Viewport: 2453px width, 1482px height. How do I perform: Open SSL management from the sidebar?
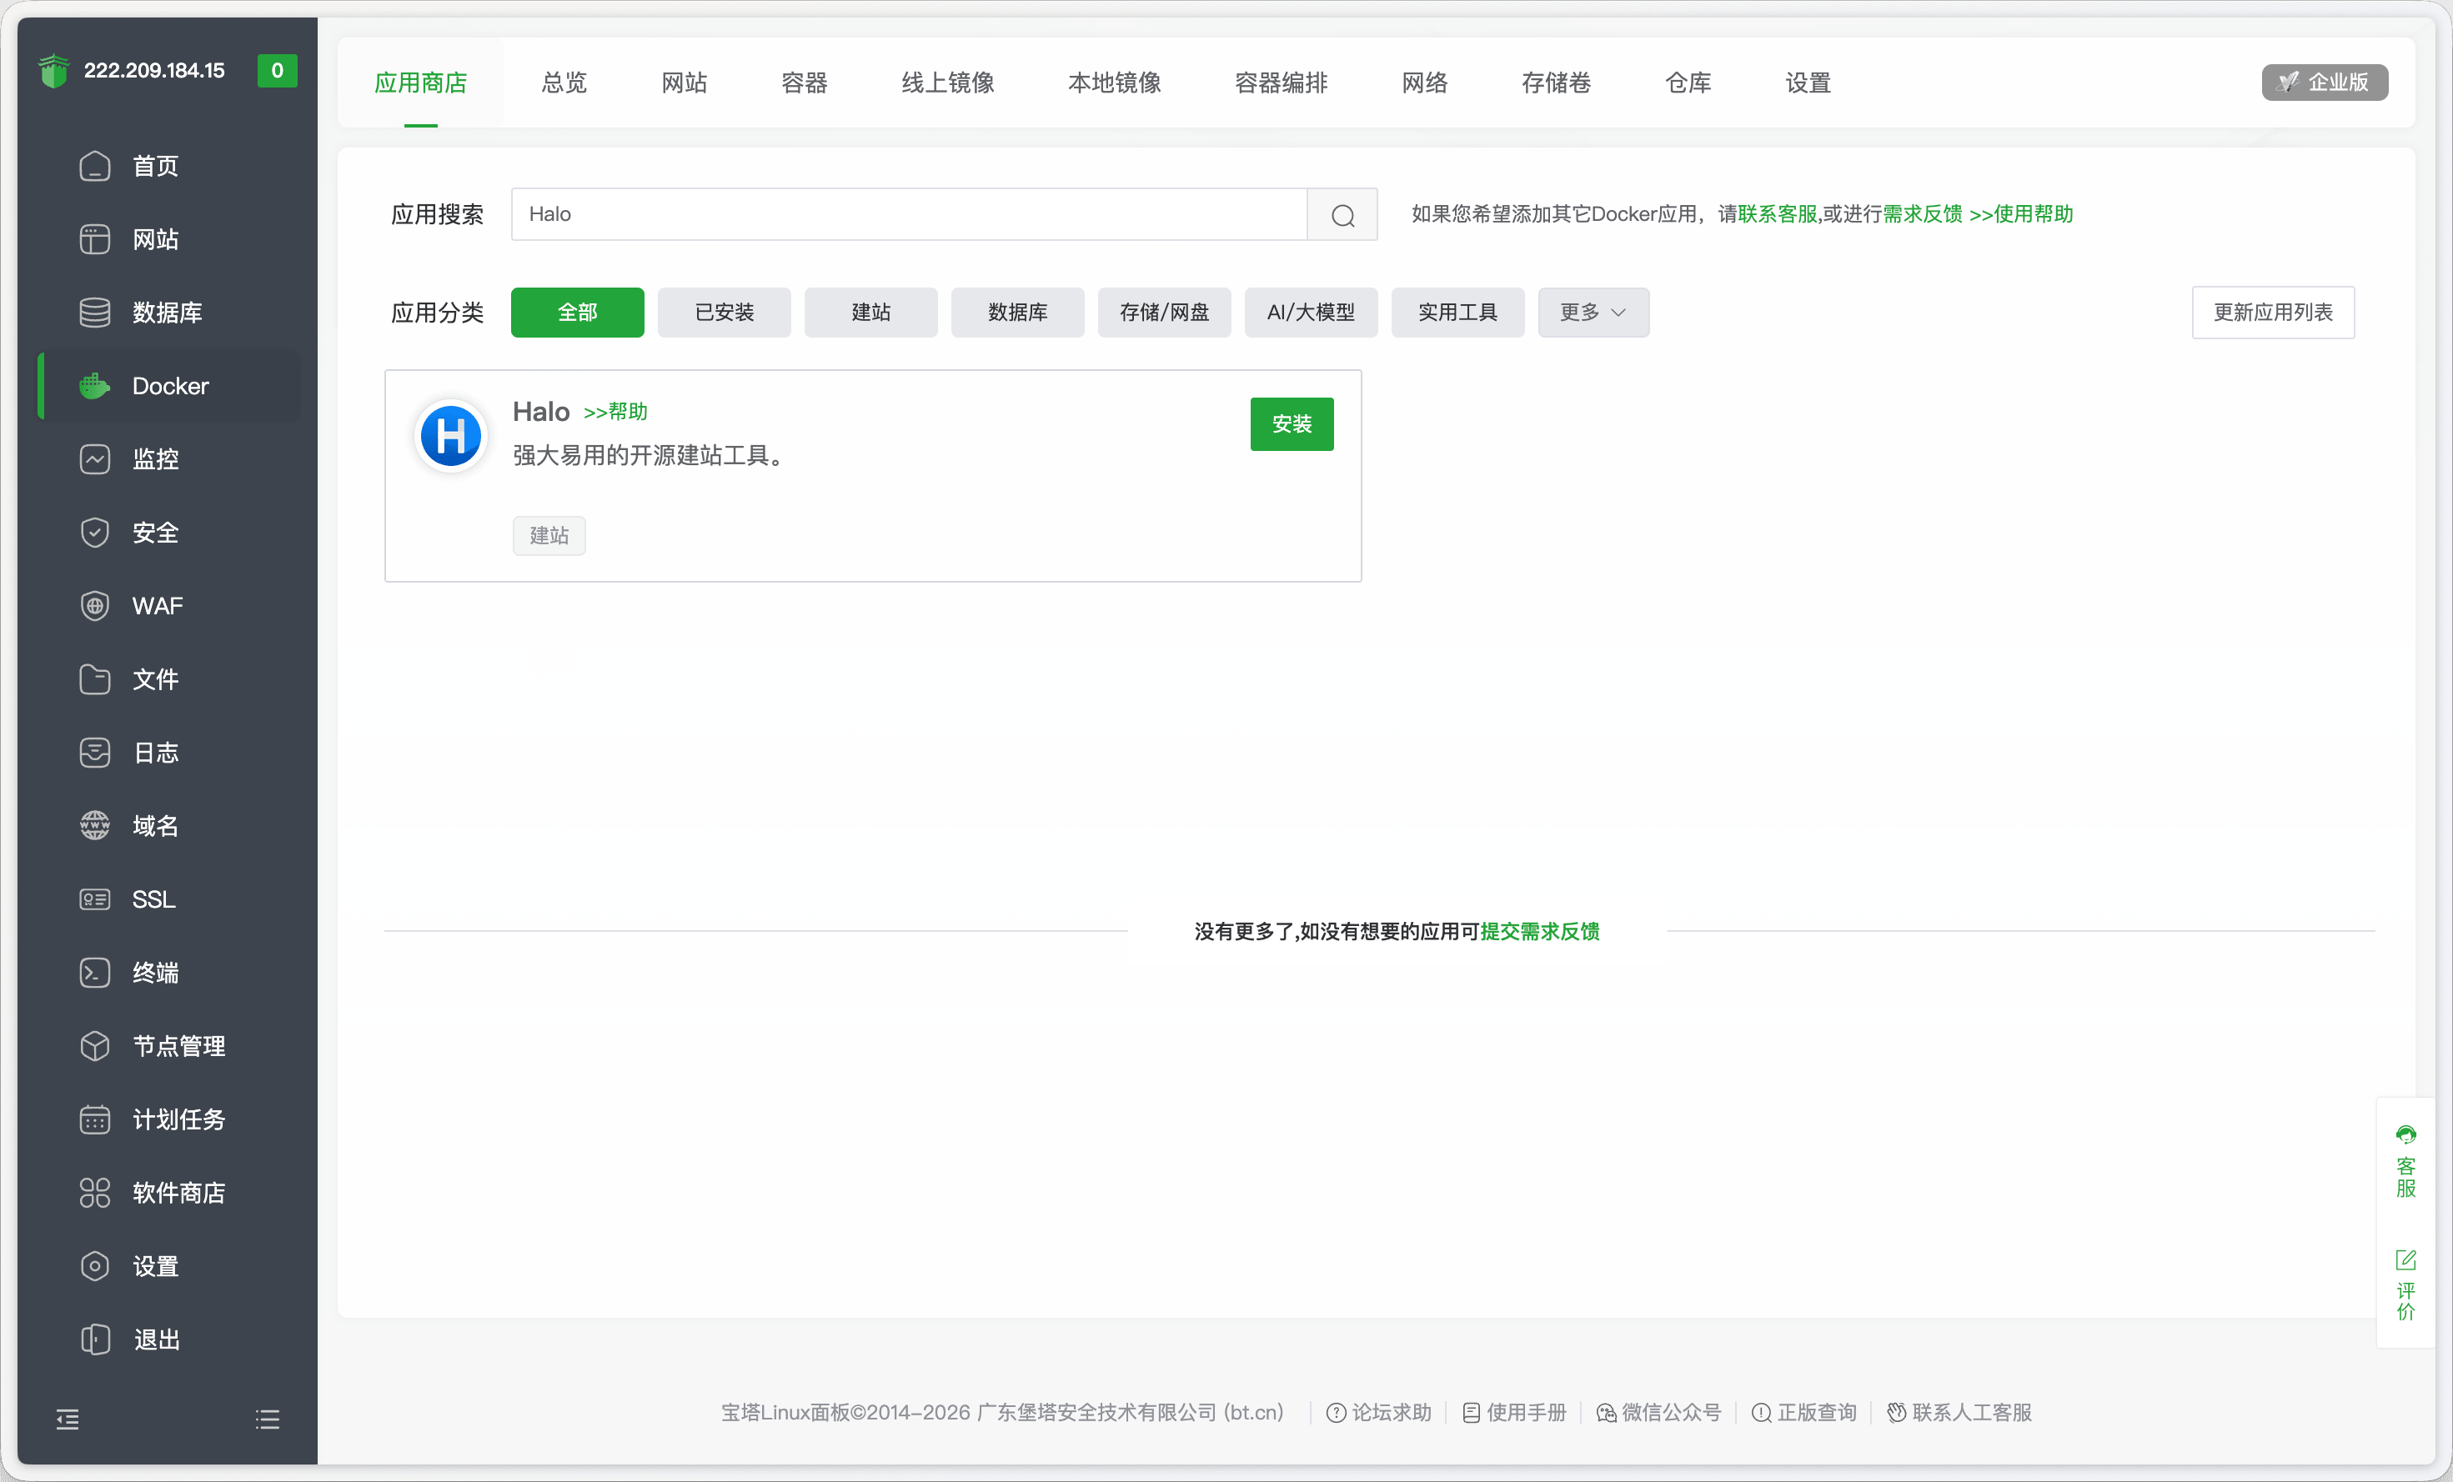coord(153,899)
